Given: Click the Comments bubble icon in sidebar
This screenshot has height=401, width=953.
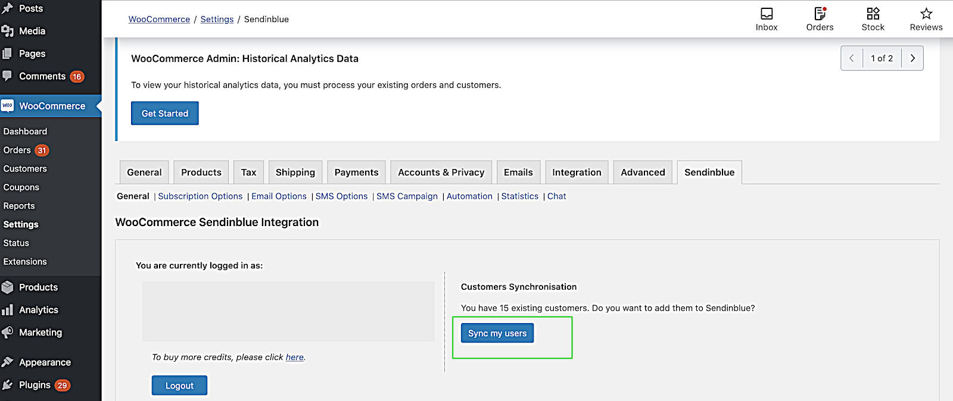Looking at the screenshot, I should tap(7, 76).
